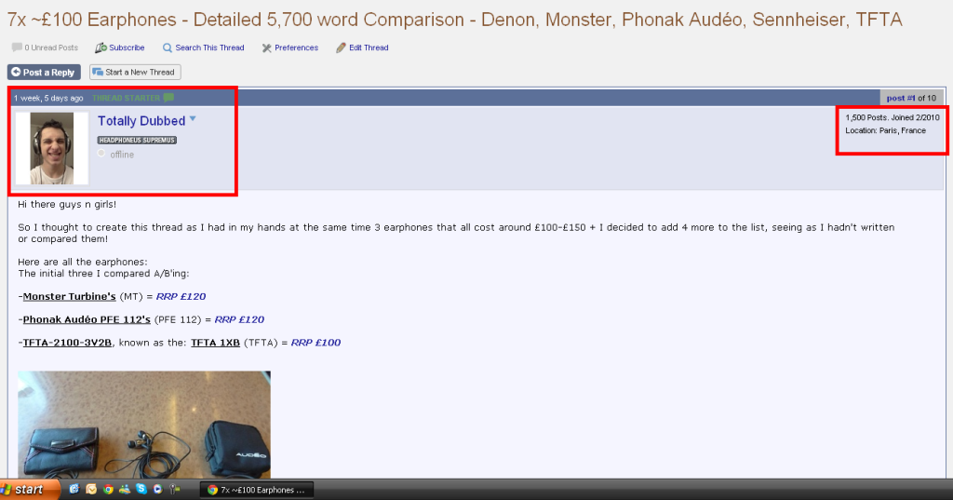Click the green thread starter chat icon
The width and height of the screenshot is (953, 500).
pos(168,98)
